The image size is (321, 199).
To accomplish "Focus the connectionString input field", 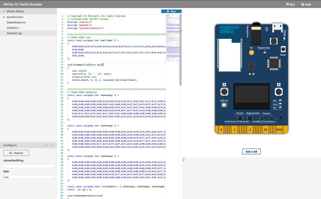I will pyautogui.click(x=29, y=166).
